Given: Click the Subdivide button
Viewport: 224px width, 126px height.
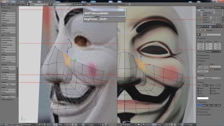Looking at the screenshot, I should point(8,43).
